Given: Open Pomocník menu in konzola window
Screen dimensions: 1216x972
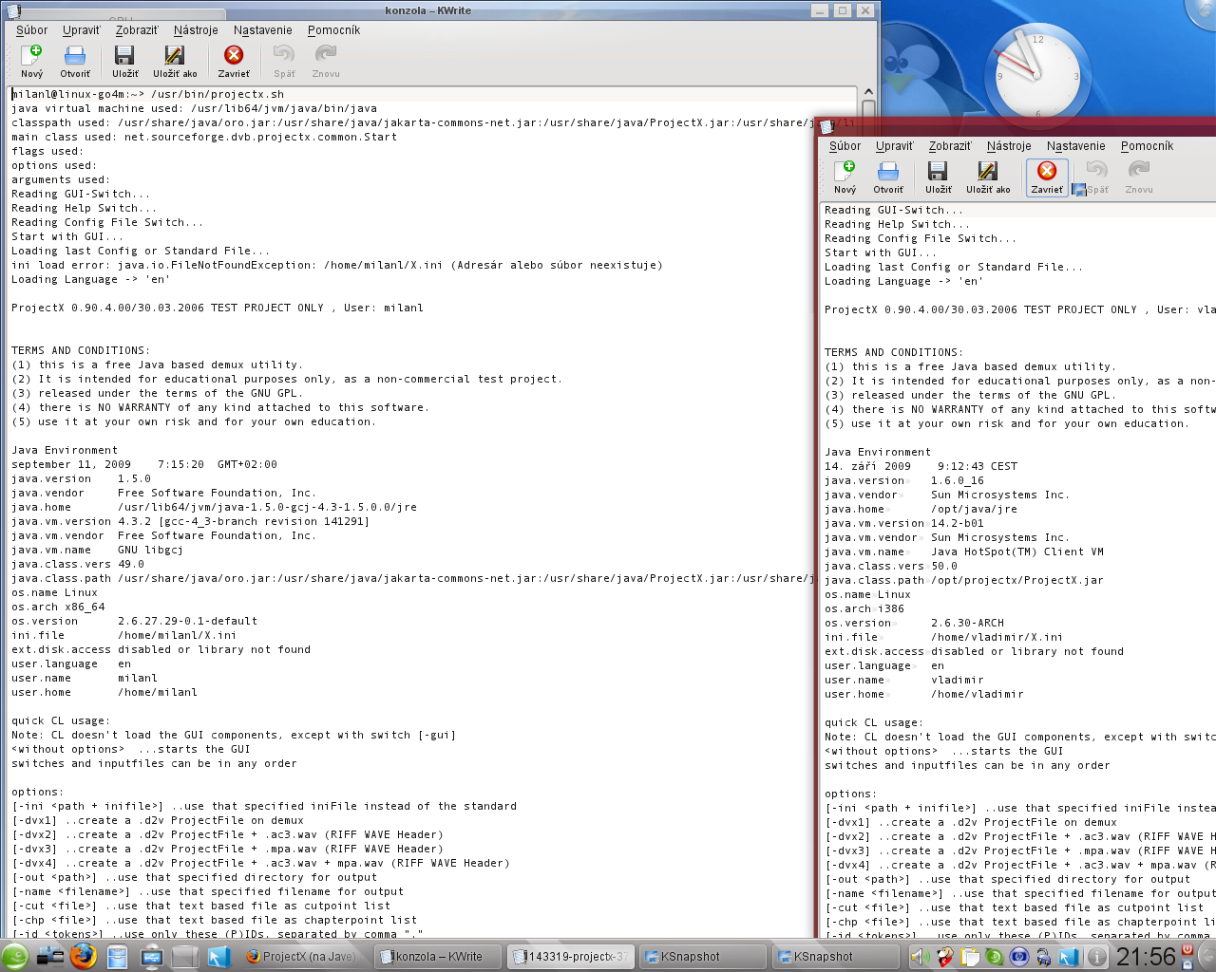Looking at the screenshot, I should pos(333,30).
